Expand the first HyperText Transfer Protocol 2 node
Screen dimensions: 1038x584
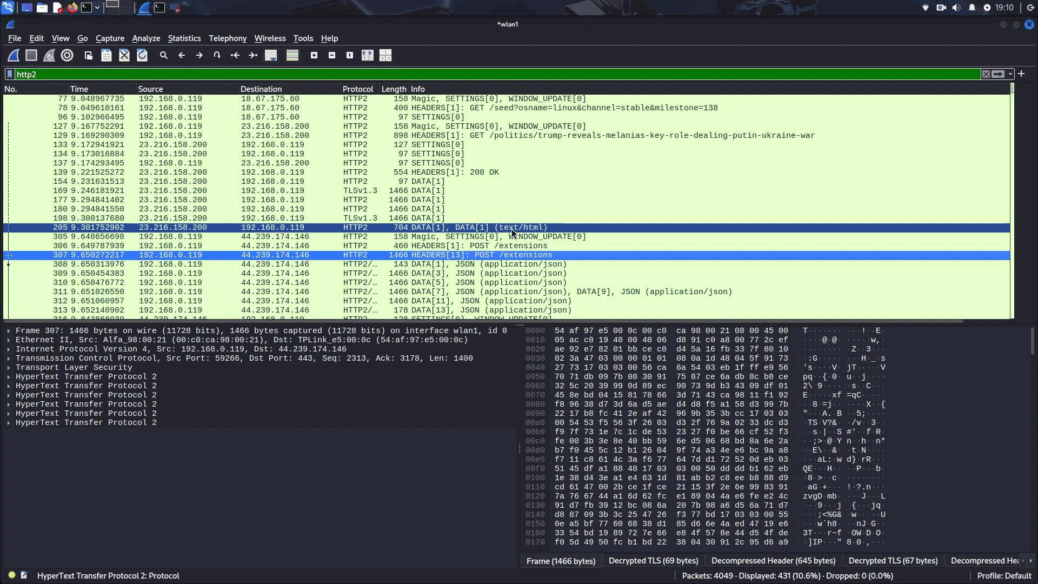coord(9,376)
